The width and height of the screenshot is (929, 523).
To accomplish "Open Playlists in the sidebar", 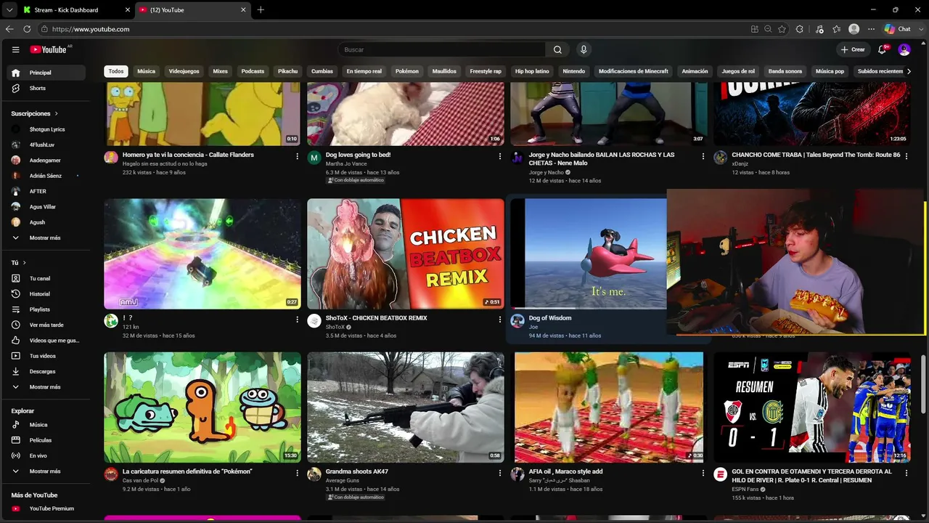I will [46, 309].
